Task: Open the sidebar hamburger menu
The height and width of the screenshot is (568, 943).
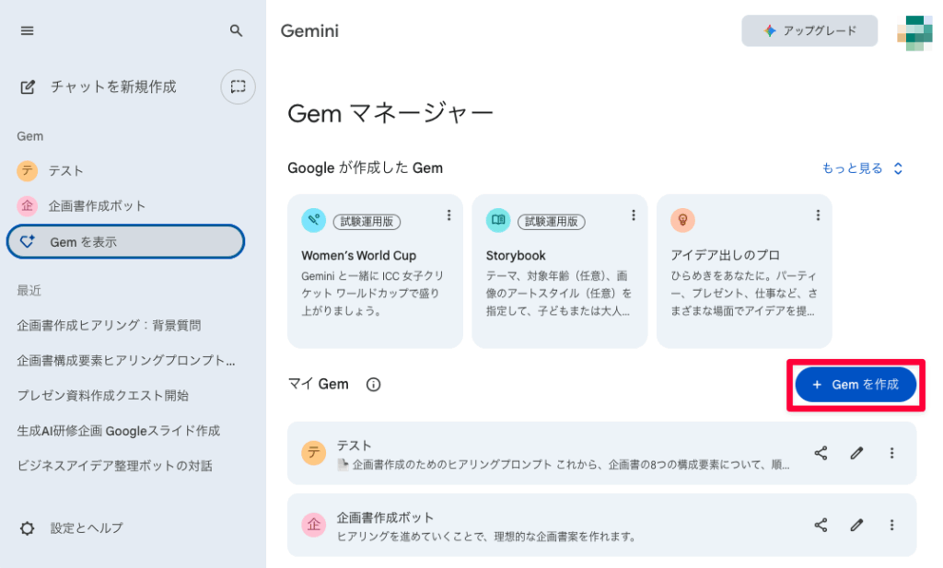Action: pyautogui.click(x=27, y=30)
